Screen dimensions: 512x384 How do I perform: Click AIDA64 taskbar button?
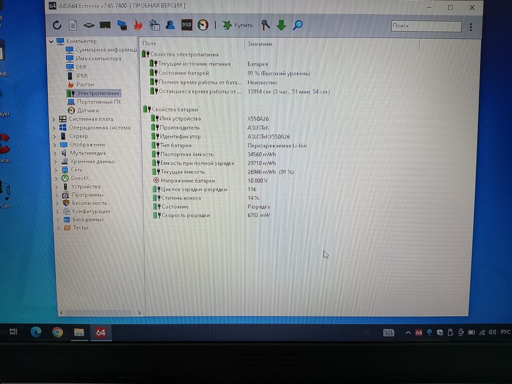click(100, 333)
